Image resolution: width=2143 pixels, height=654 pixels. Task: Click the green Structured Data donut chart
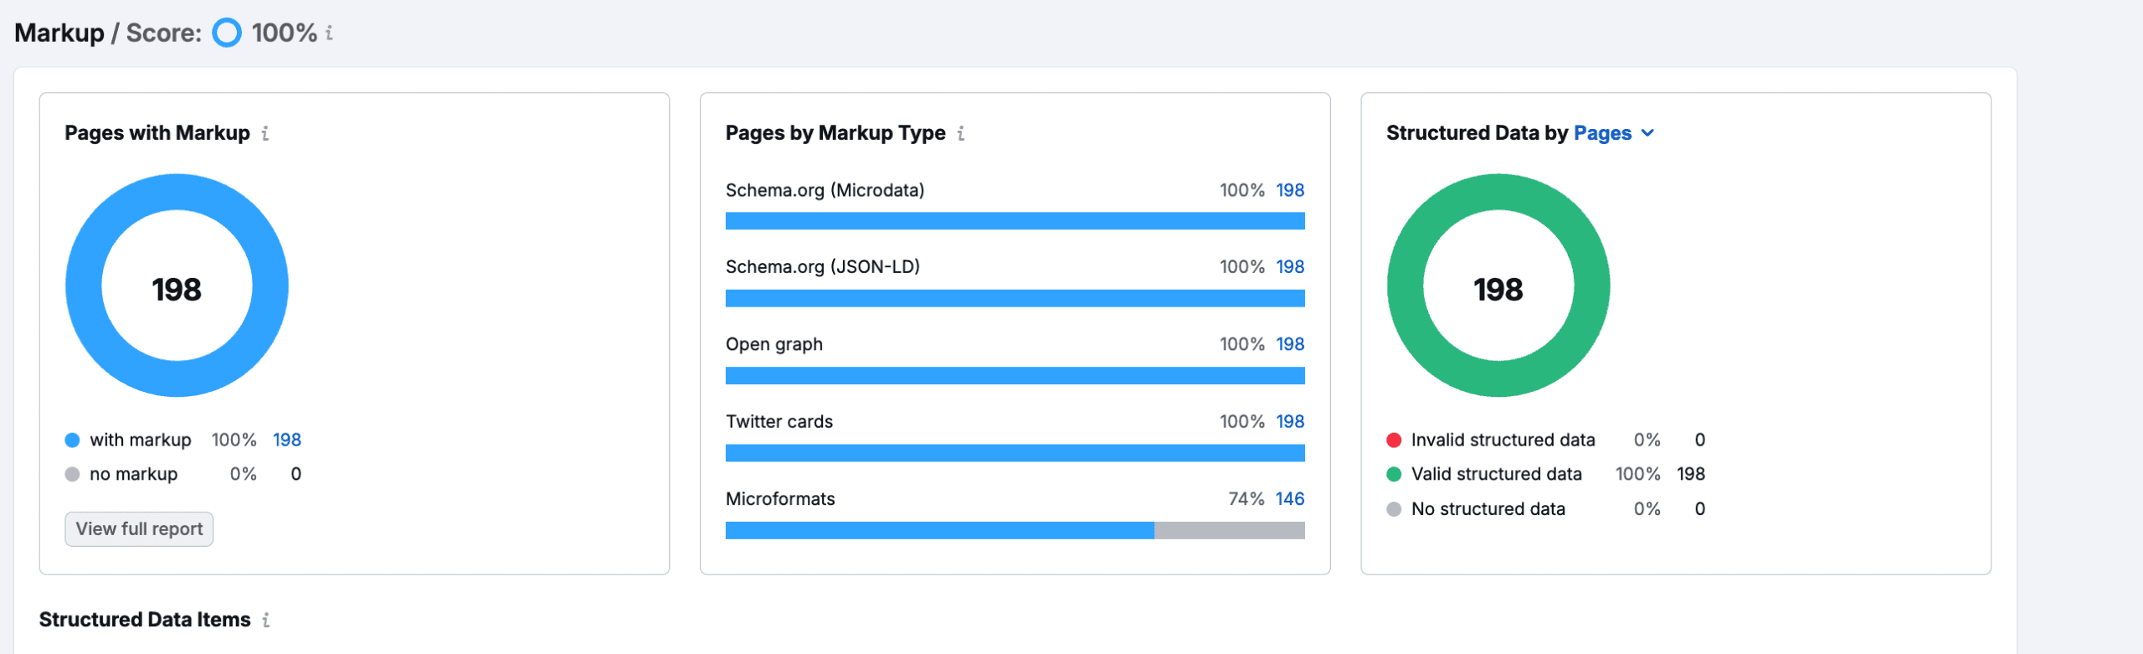coord(1406,286)
